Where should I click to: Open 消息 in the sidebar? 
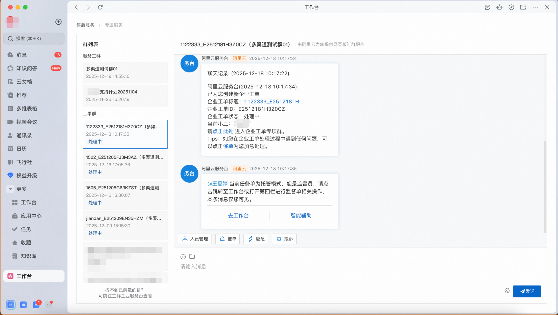tap(22, 55)
